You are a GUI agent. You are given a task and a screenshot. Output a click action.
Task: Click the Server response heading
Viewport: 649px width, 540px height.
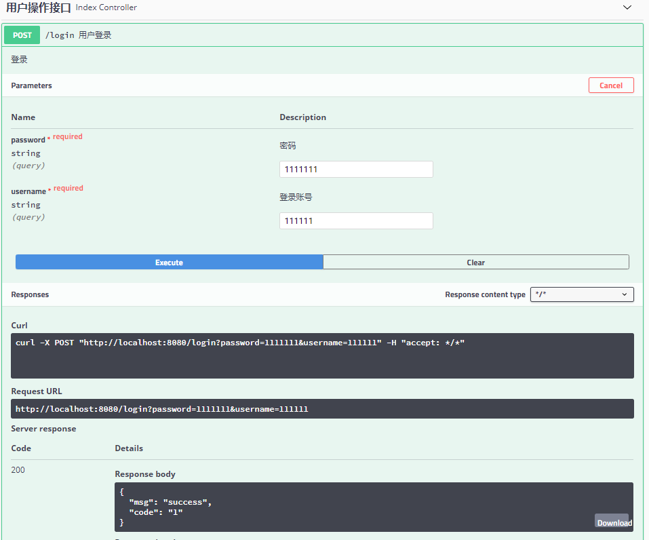tap(43, 429)
